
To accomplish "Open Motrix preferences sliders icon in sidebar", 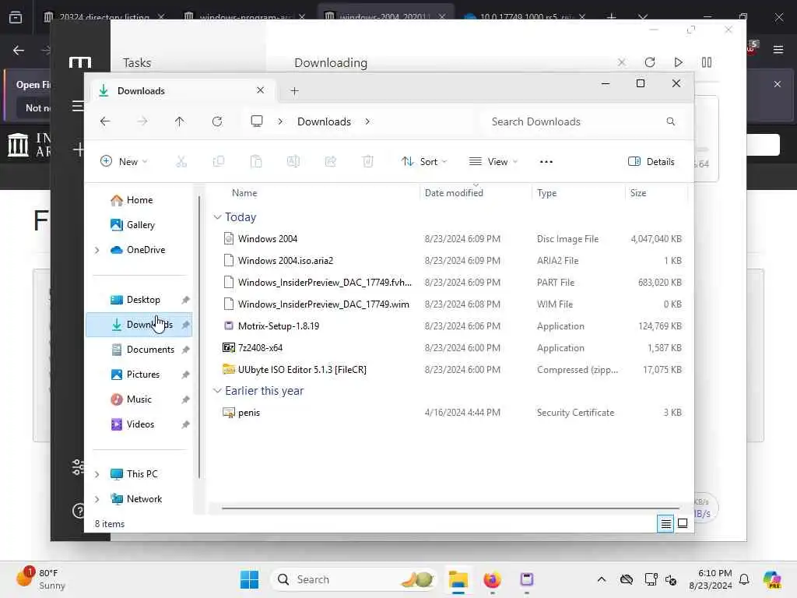I will [x=78, y=466].
